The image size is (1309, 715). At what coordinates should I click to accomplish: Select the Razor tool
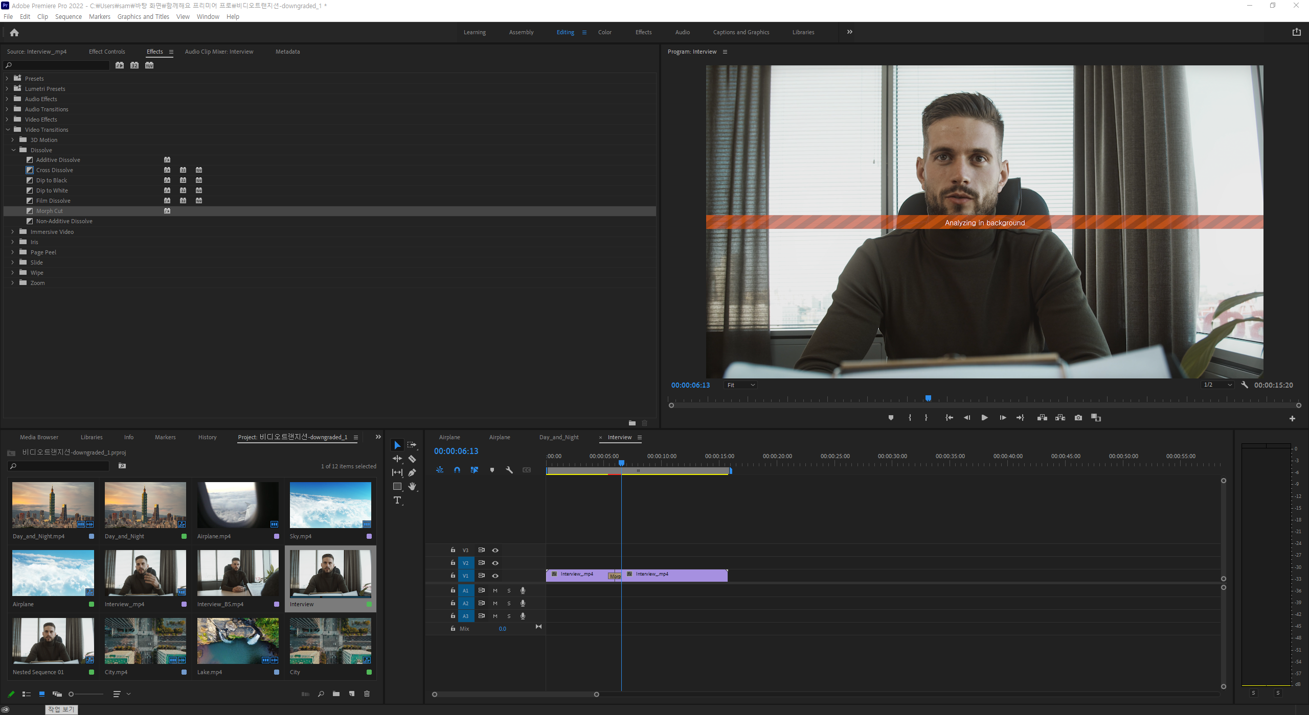pos(412,459)
